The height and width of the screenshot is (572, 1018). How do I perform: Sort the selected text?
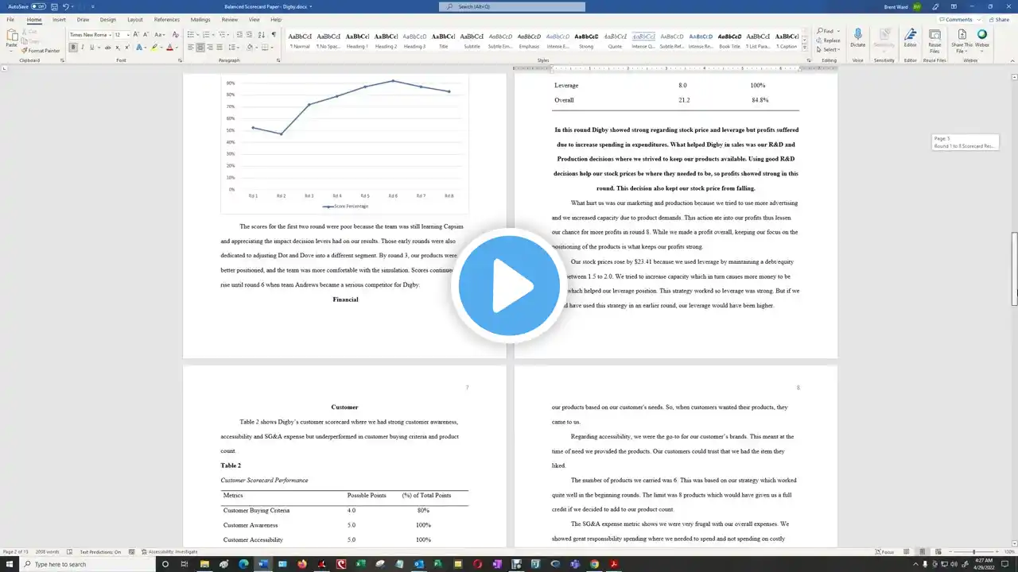(262, 35)
